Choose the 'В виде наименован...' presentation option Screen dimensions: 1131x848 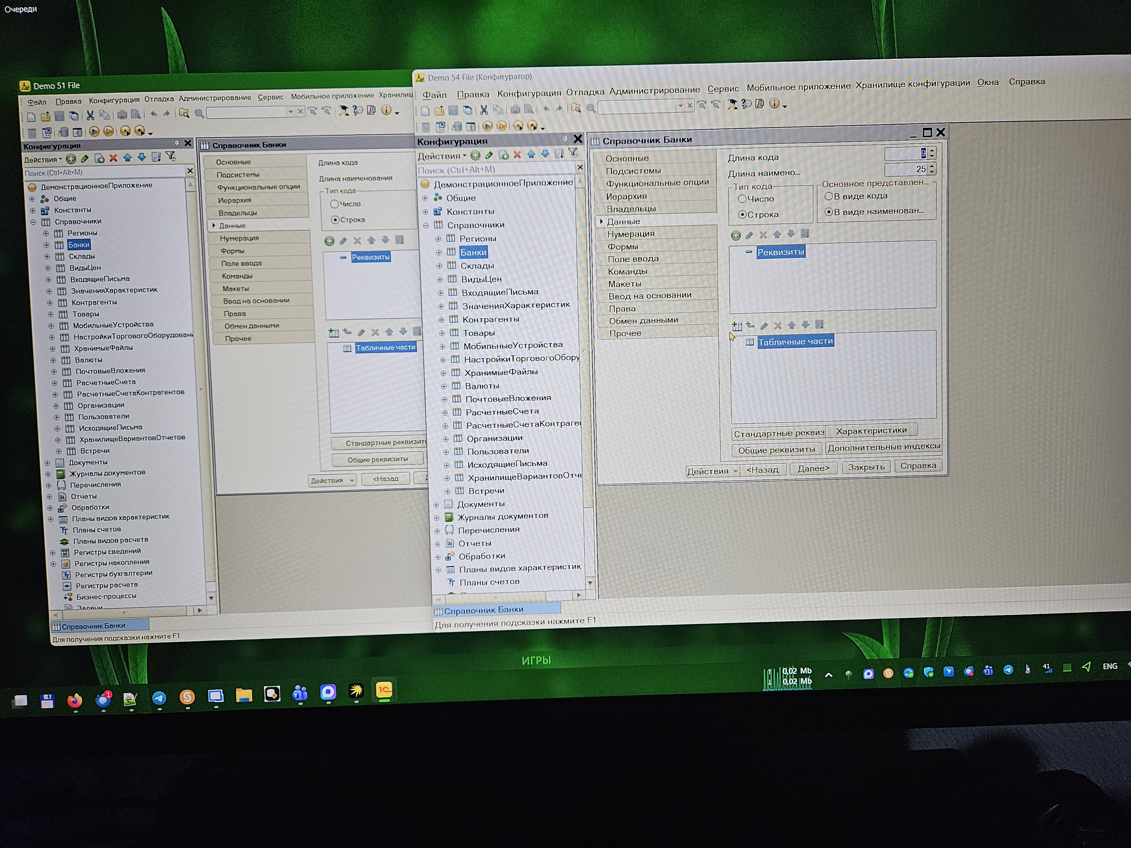click(x=829, y=212)
